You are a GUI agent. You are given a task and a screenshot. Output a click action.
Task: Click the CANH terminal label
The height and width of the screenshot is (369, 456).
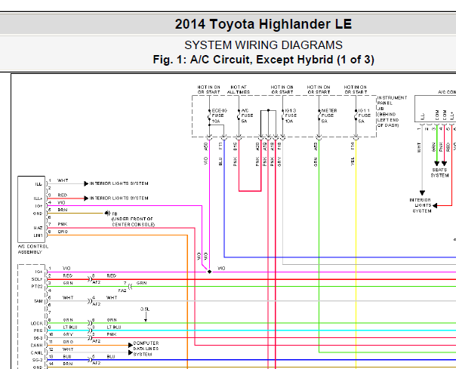click(x=37, y=345)
